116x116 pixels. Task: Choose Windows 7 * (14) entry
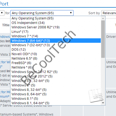(x=56, y=36)
